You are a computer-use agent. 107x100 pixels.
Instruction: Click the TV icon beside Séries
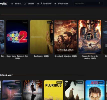pyautogui.click(x=25, y=3)
